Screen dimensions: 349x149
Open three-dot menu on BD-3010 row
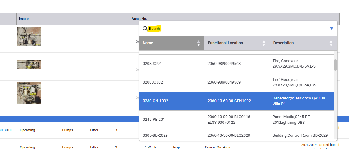pos(347,130)
